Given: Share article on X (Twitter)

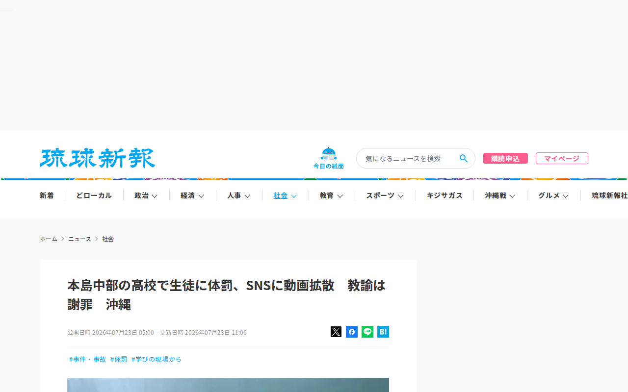Looking at the screenshot, I should (336, 332).
